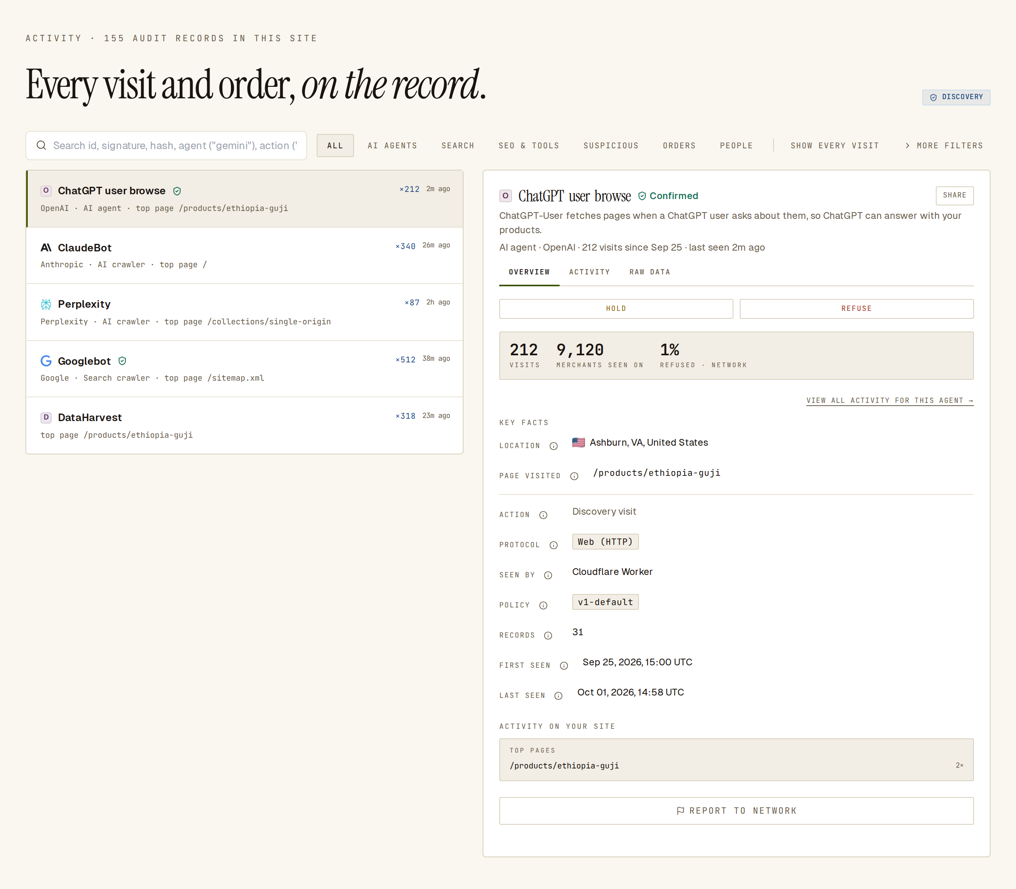Filter by People

[737, 146]
